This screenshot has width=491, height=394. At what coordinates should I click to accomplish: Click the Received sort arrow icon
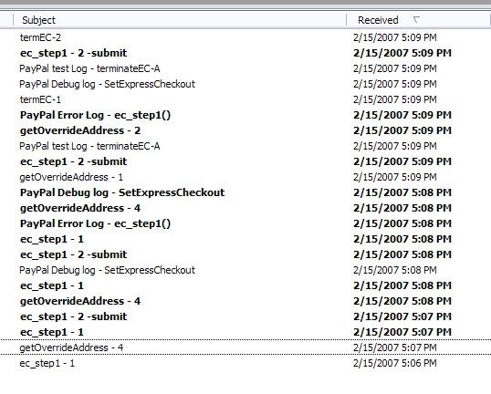coord(416,20)
